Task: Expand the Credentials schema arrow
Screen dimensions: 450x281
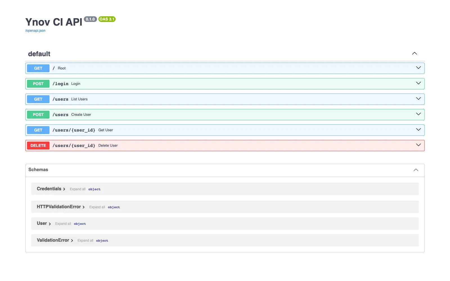Action: coord(64,189)
